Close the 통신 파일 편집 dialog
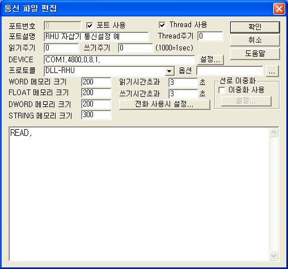This screenshot has width=288, height=269. 279,8
